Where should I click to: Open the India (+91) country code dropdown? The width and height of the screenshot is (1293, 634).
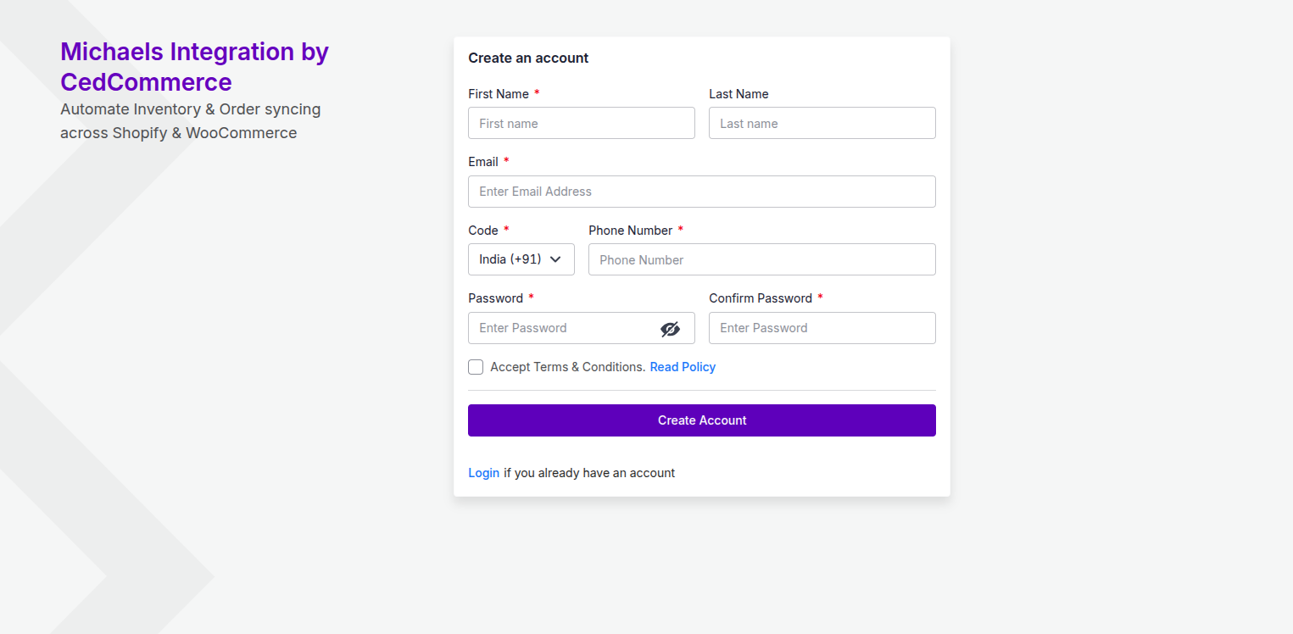tap(521, 259)
